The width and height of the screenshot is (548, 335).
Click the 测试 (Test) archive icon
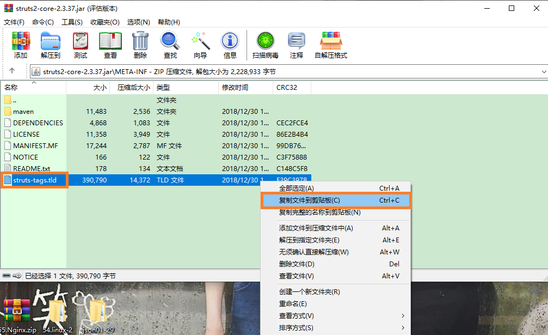pyautogui.click(x=80, y=45)
